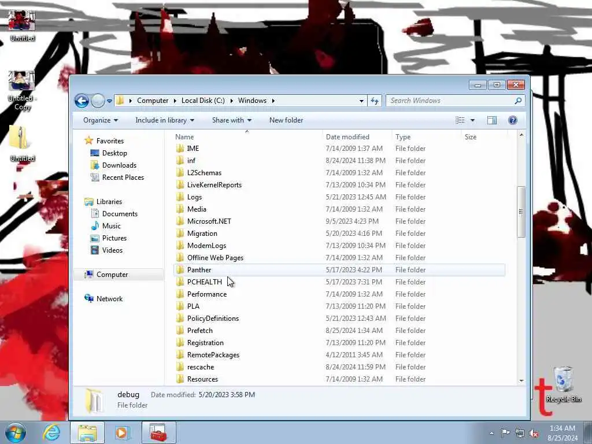Select the inf folder icon
This screenshot has width=592, height=444.
click(180, 161)
